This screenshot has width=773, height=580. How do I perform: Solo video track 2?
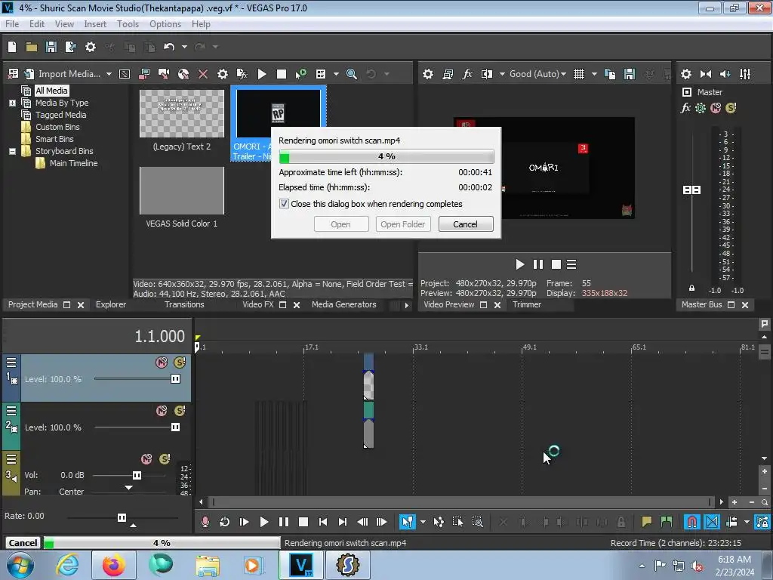(180, 411)
